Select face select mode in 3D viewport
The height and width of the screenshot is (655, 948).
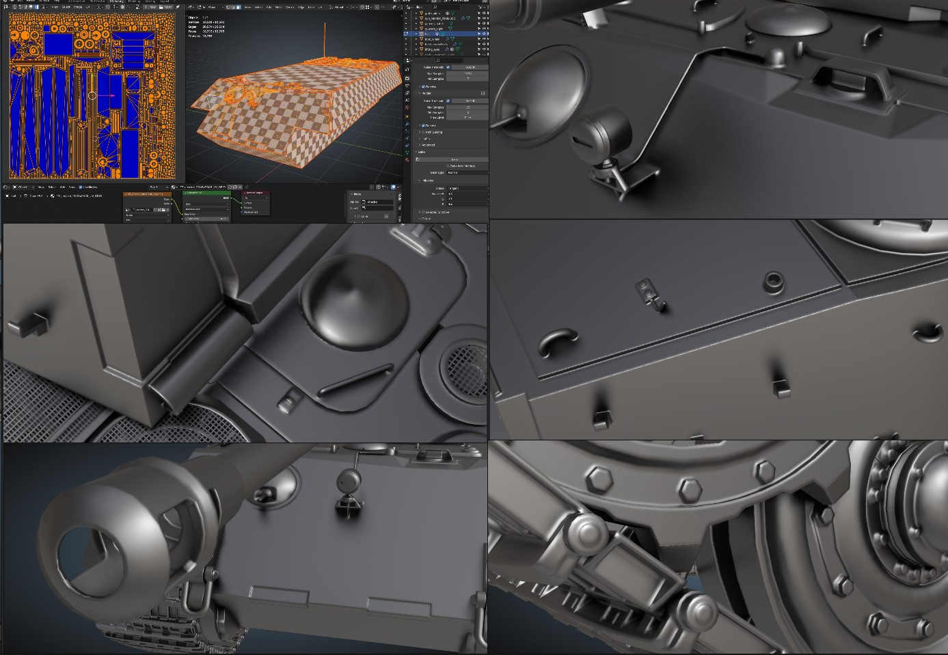239,7
